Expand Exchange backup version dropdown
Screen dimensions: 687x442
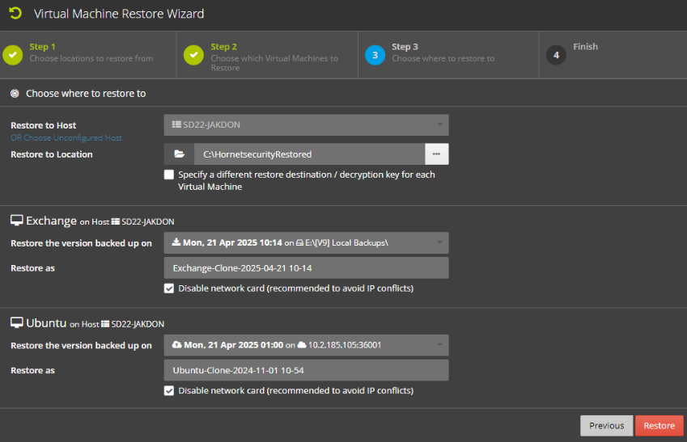click(x=306, y=243)
